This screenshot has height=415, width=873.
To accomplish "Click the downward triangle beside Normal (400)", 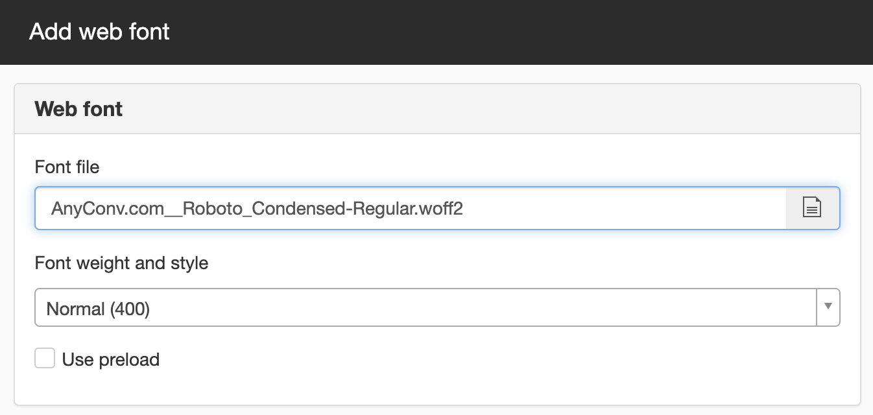I will [828, 306].
